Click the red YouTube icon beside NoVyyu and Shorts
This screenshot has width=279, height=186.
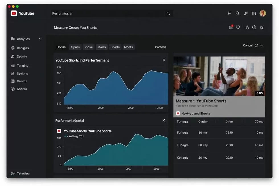[178, 113]
